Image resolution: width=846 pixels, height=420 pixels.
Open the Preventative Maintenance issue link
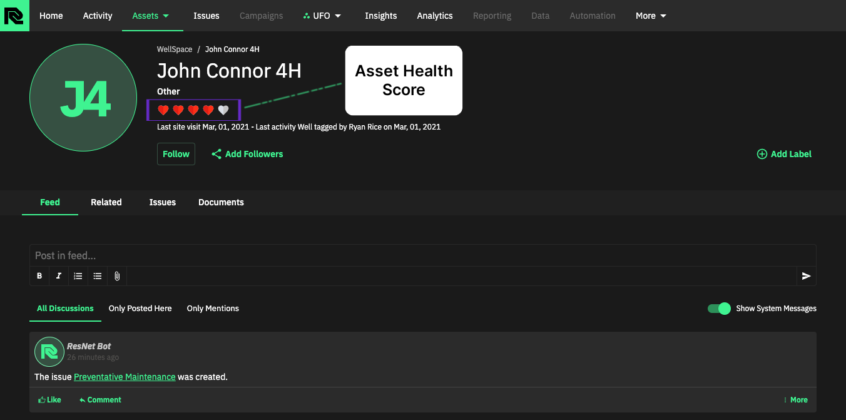125,377
